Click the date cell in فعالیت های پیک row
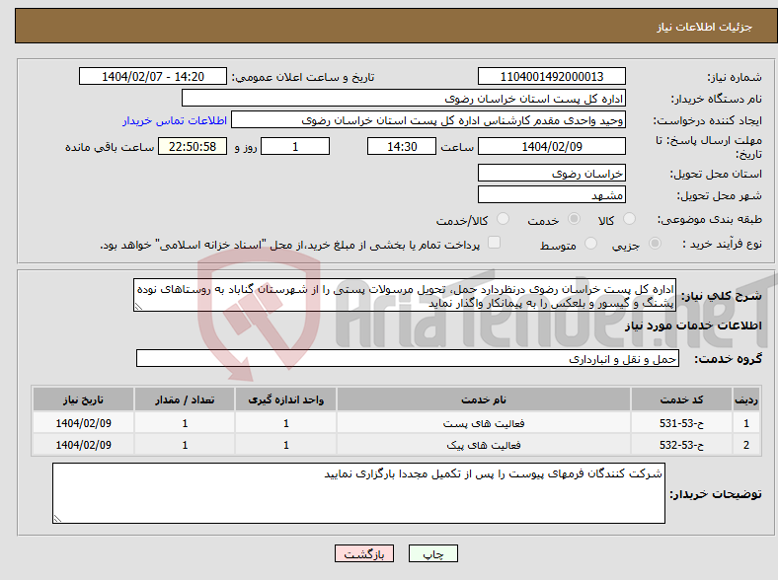 (x=83, y=445)
